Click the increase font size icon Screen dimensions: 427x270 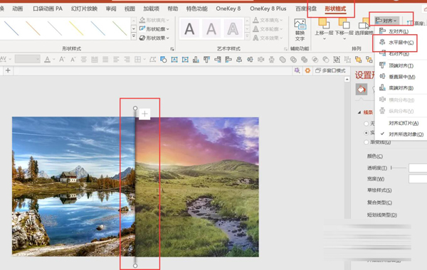click(62, 59)
